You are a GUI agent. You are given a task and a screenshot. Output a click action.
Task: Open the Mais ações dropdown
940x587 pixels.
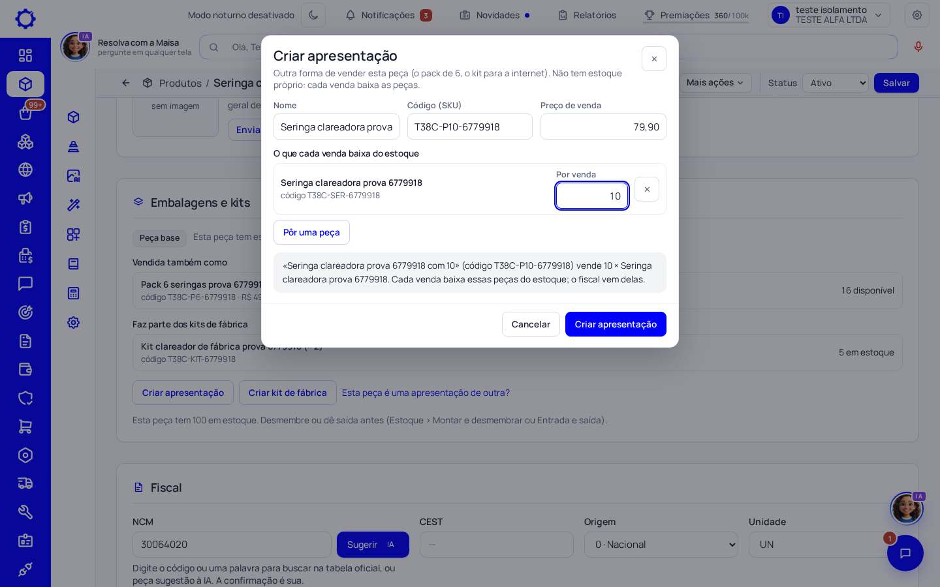tap(715, 83)
